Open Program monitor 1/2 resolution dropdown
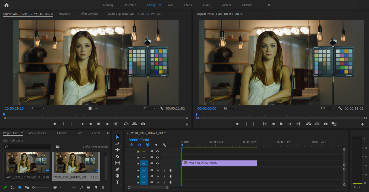 click(x=327, y=108)
